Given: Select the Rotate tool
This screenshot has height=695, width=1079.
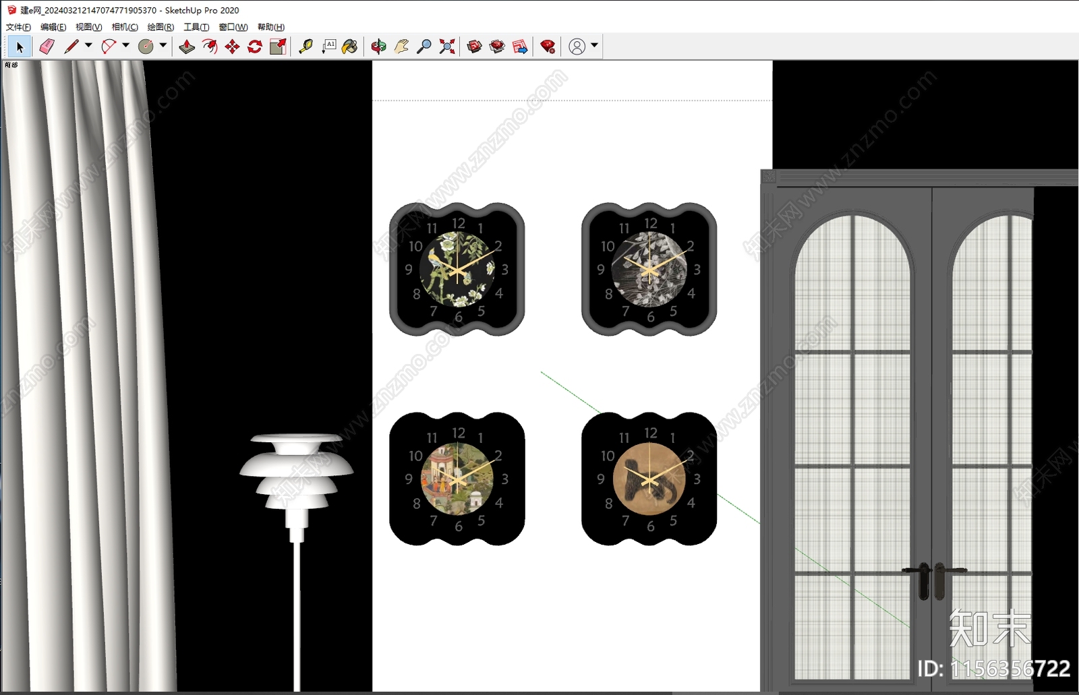Looking at the screenshot, I should (255, 47).
